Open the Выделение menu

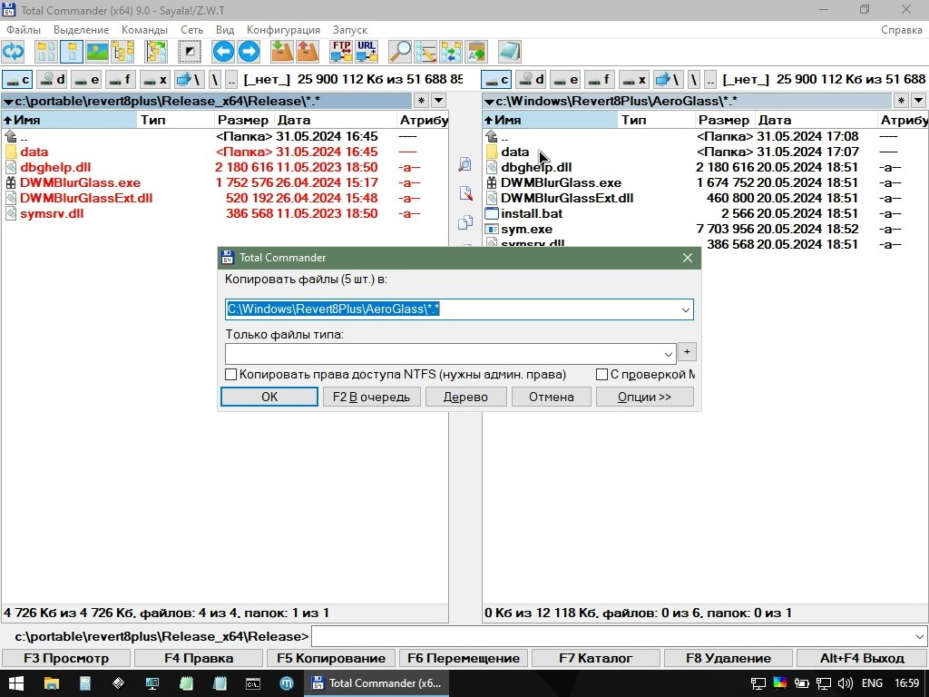(81, 30)
